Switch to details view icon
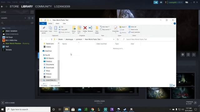 point(171,86)
